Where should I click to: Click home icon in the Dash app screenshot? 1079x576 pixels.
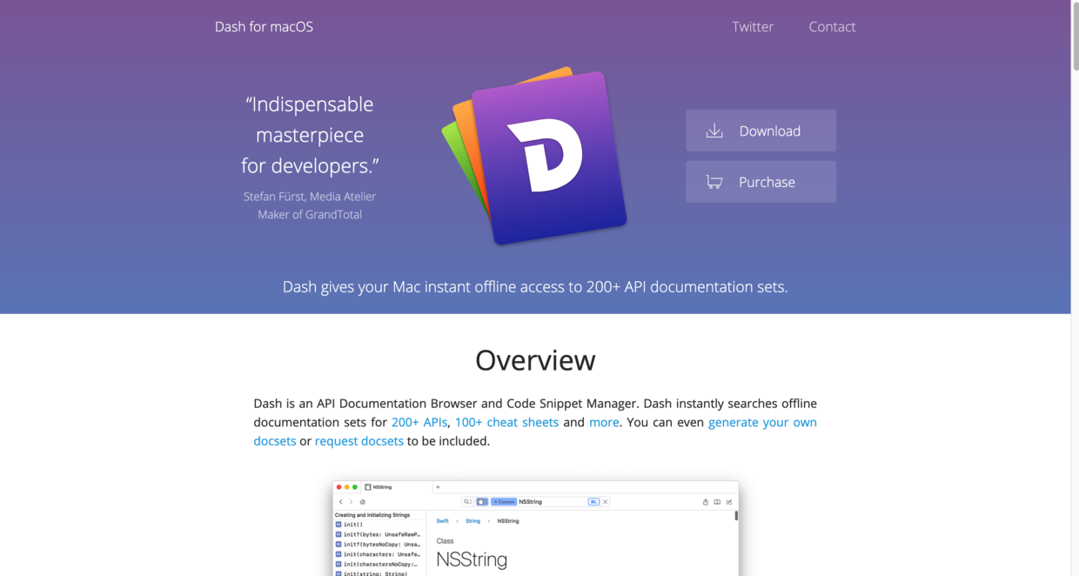pyautogui.click(x=363, y=502)
